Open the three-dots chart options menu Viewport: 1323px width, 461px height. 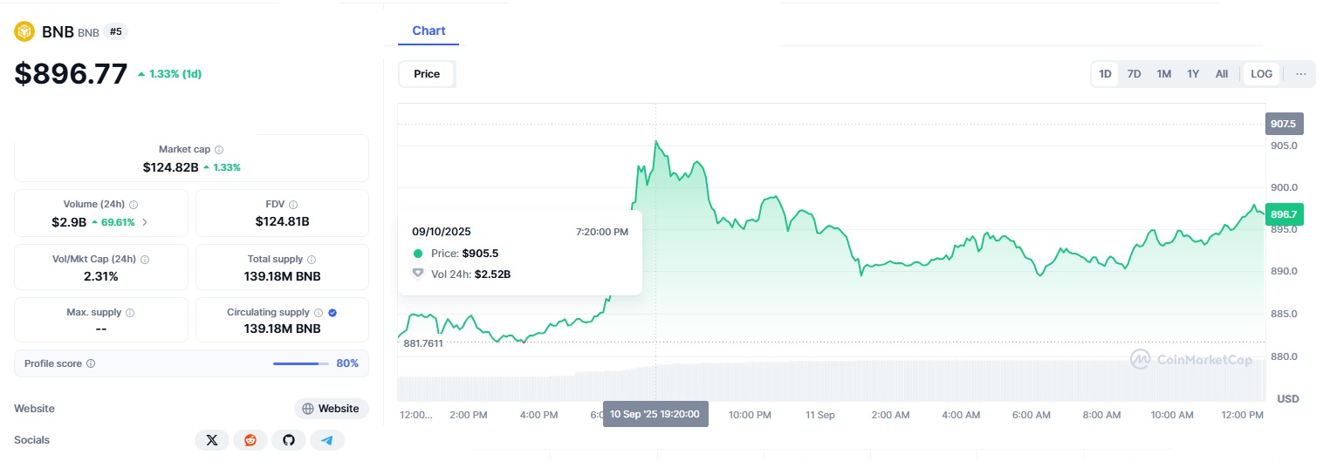click(x=1301, y=74)
